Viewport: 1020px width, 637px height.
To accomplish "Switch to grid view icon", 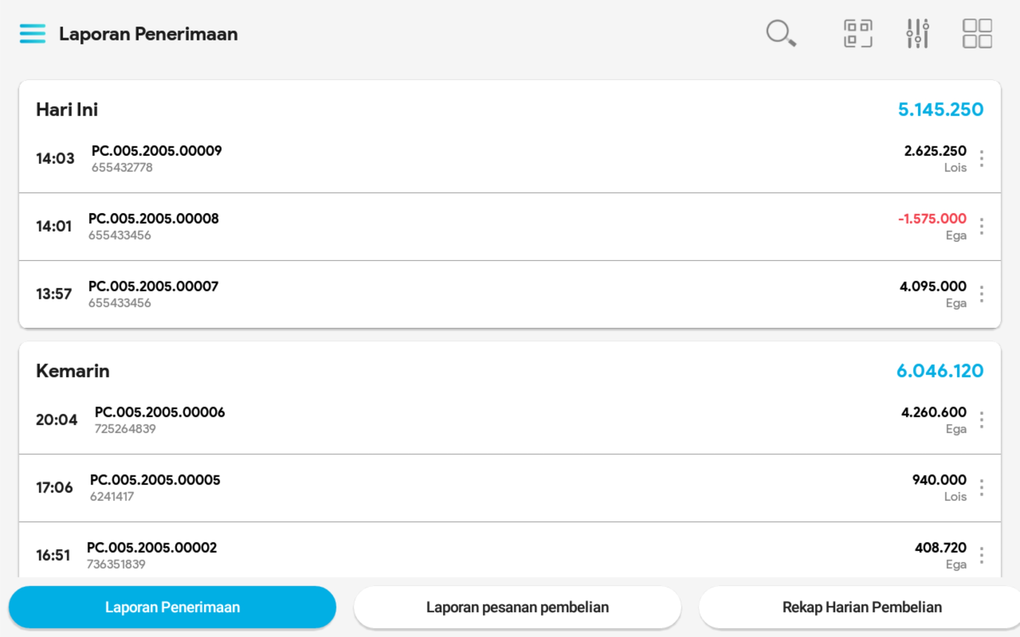I will pos(977,33).
